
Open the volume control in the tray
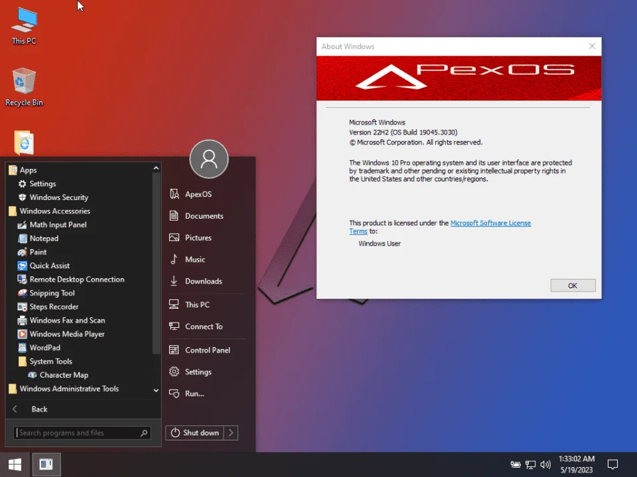(545, 464)
